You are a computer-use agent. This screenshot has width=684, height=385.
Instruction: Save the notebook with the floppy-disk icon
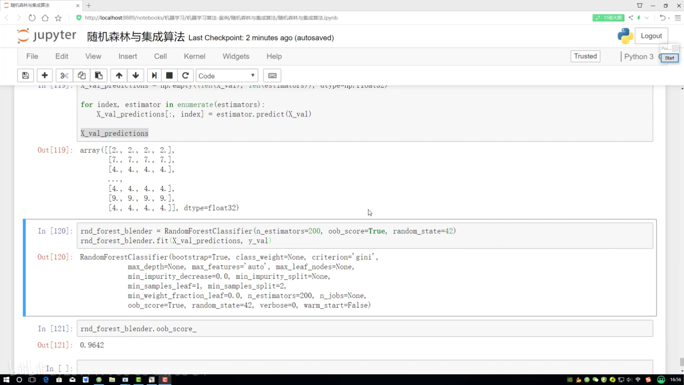[x=25, y=76]
